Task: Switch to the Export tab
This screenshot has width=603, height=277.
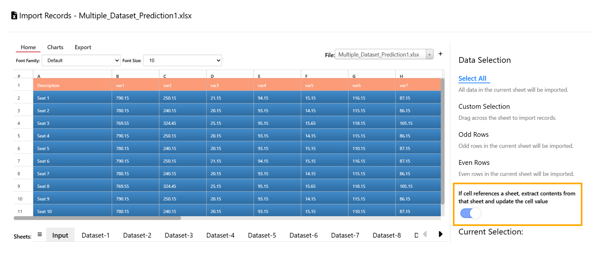Action: click(83, 47)
